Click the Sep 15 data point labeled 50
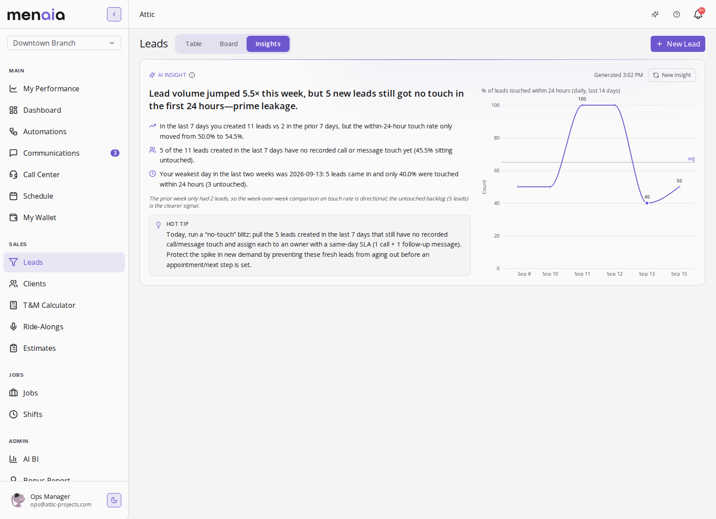This screenshot has height=519, width=716. [x=679, y=187]
